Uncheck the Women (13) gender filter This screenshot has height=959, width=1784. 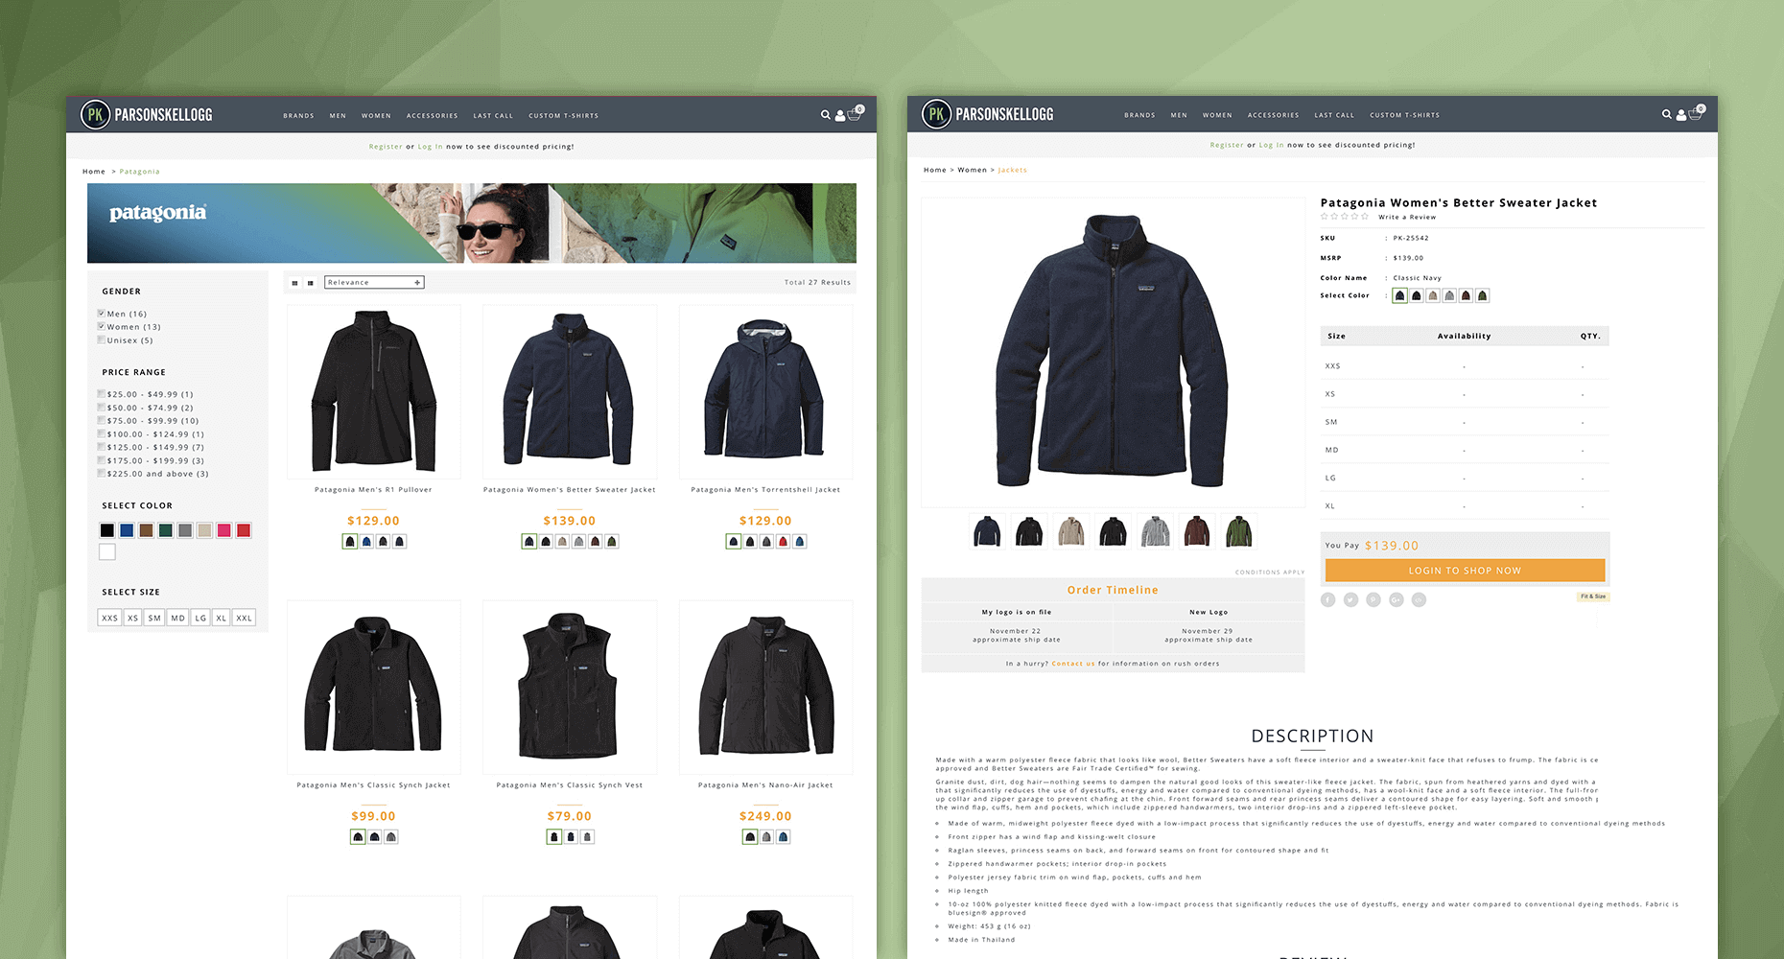click(x=101, y=326)
